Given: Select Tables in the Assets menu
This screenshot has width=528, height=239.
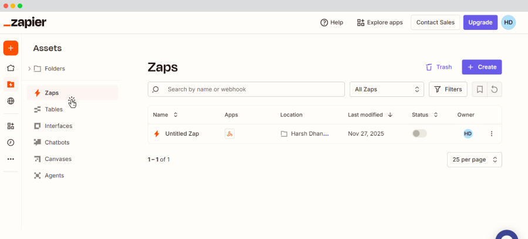Looking at the screenshot, I should pyautogui.click(x=53, y=109).
